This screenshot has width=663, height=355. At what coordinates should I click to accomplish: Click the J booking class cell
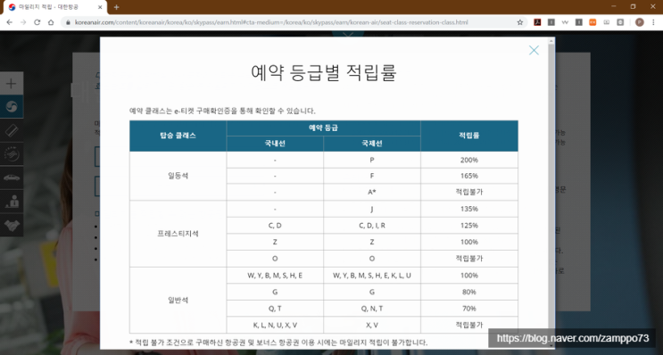[x=372, y=209]
